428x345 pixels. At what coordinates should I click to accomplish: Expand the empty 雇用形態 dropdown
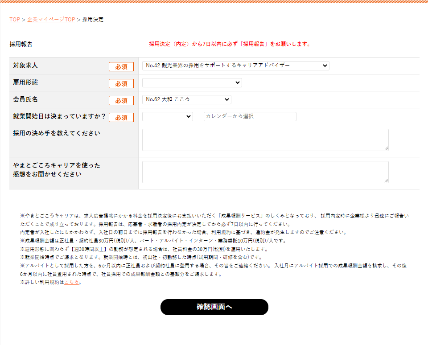tap(192, 82)
